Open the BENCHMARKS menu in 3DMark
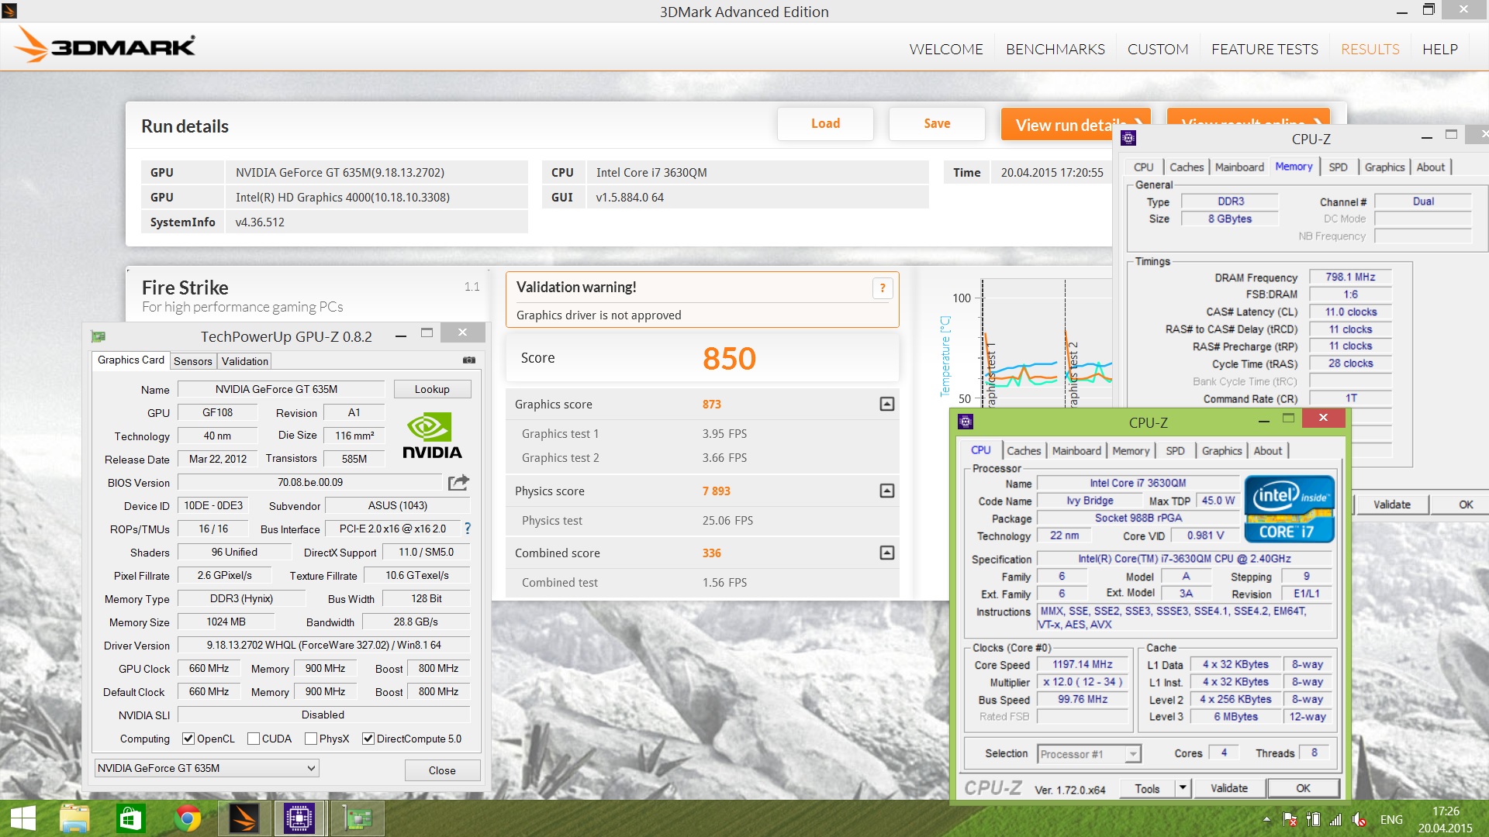Image resolution: width=1489 pixels, height=837 pixels. click(x=1055, y=49)
